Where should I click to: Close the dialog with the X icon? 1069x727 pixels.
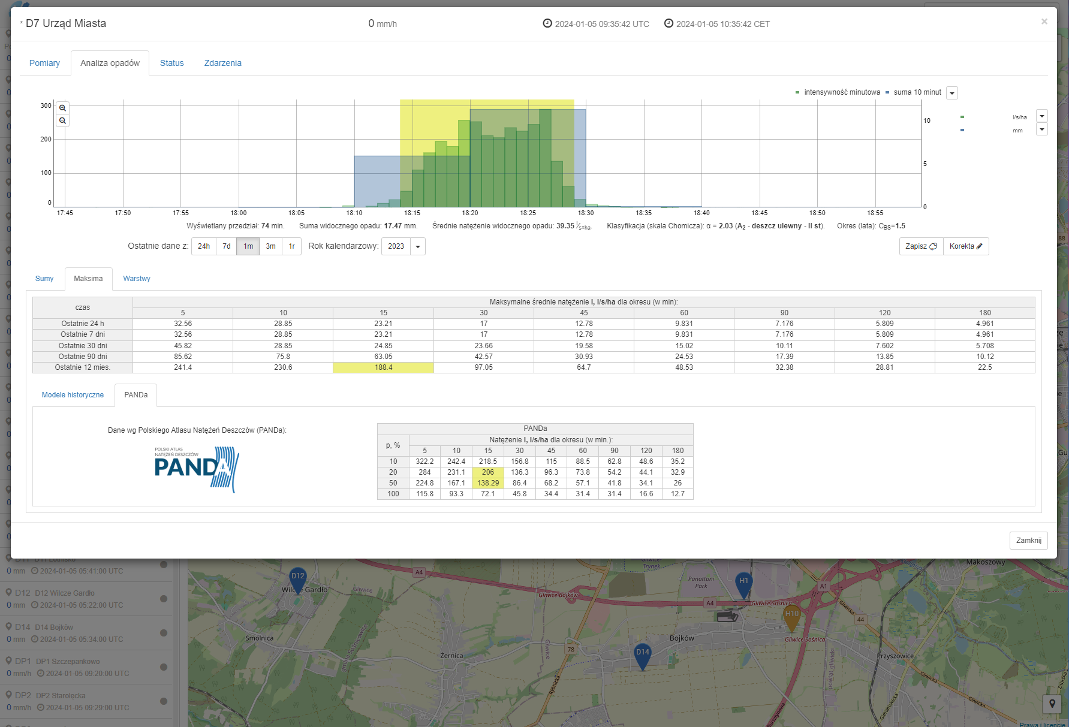pos(1044,22)
